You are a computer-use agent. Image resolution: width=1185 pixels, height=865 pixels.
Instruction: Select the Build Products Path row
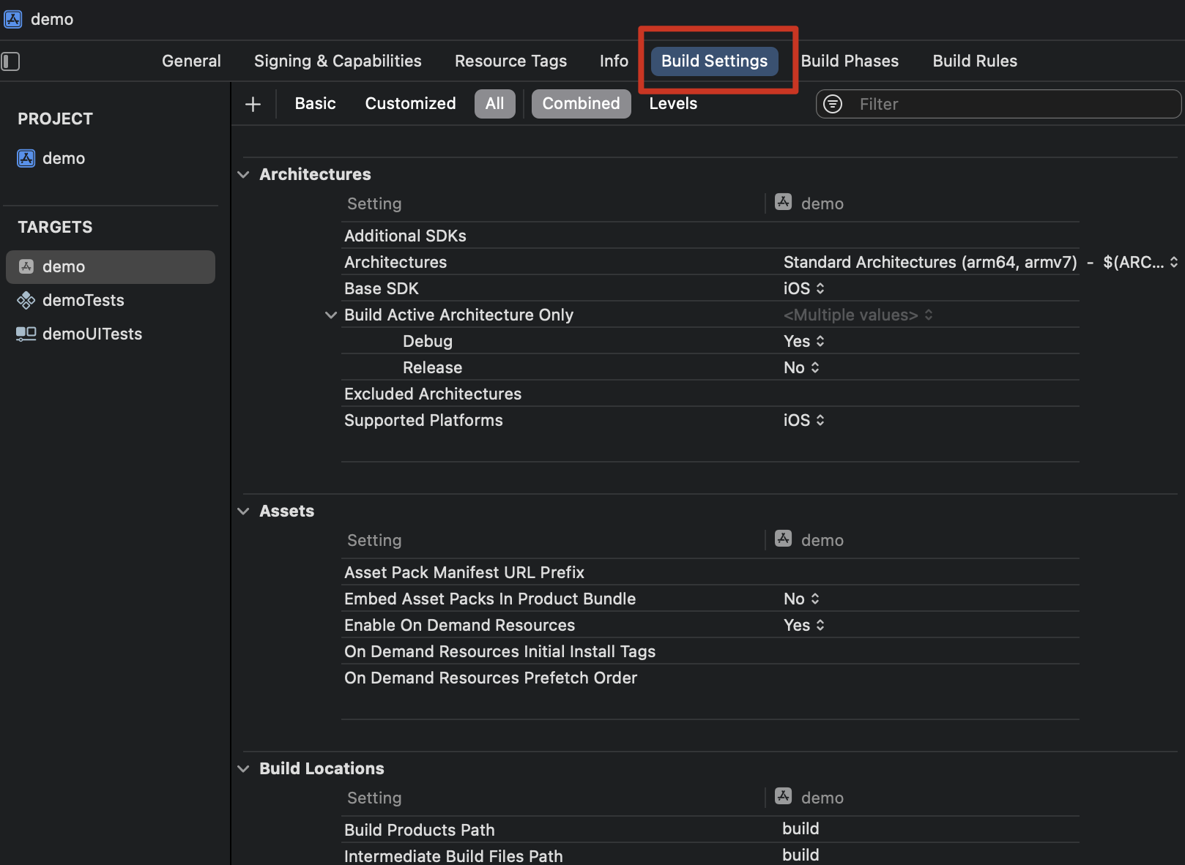coord(710,830)
